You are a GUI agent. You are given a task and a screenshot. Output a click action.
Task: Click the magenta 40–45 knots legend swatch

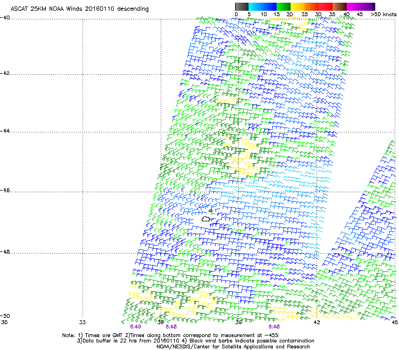354,6
